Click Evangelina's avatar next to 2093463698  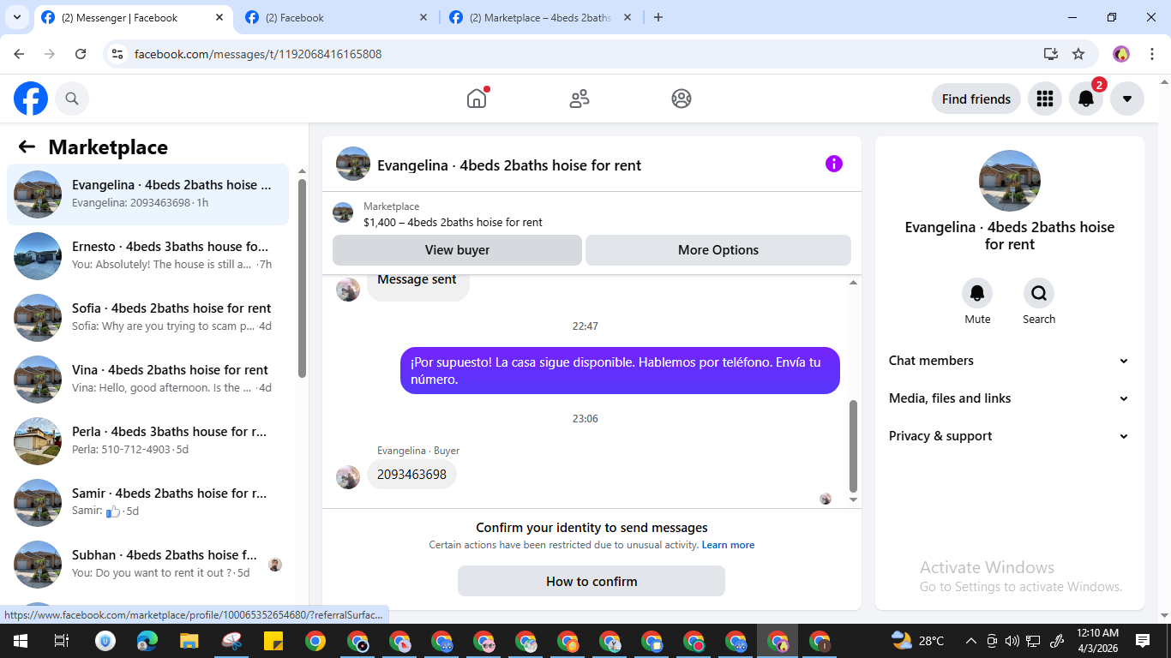[348, 477]
